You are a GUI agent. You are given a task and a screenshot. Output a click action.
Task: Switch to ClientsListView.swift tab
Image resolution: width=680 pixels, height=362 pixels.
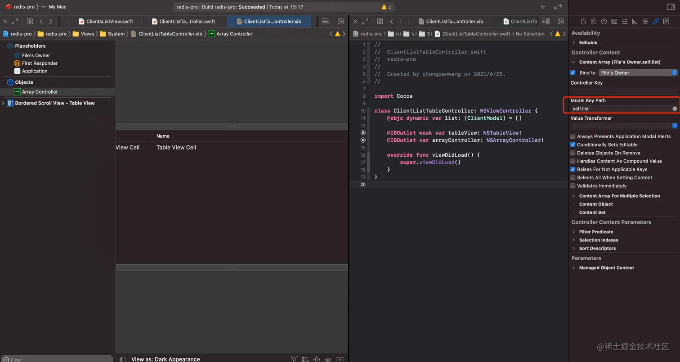tap(106, 21)
